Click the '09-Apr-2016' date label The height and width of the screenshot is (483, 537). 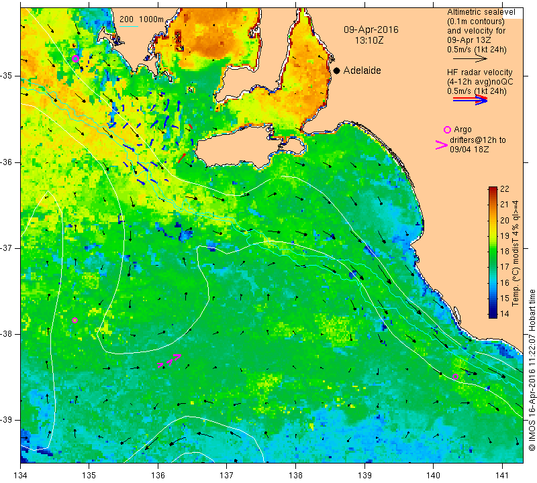coord(371,30)
